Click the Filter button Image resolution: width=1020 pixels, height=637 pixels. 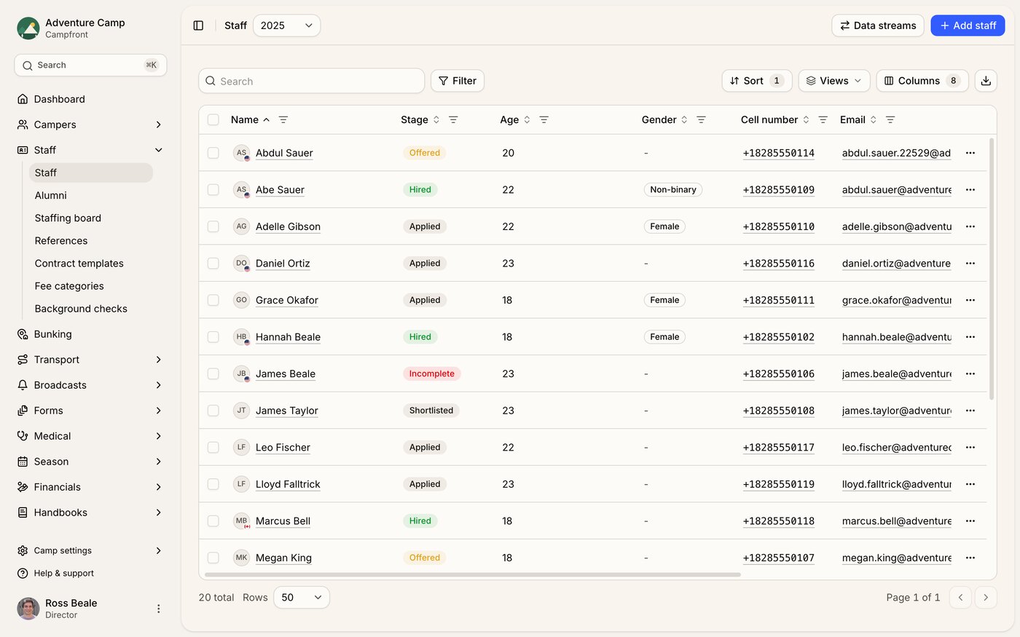coord(458,81)
